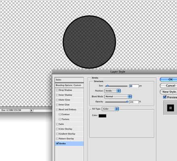The height and width of the screenshot is (161, 177).
Task: Click the stroke Size slider handle
Action: [x=108, y=86]
